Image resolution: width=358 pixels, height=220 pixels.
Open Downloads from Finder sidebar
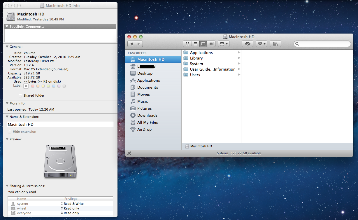(147, 115)
